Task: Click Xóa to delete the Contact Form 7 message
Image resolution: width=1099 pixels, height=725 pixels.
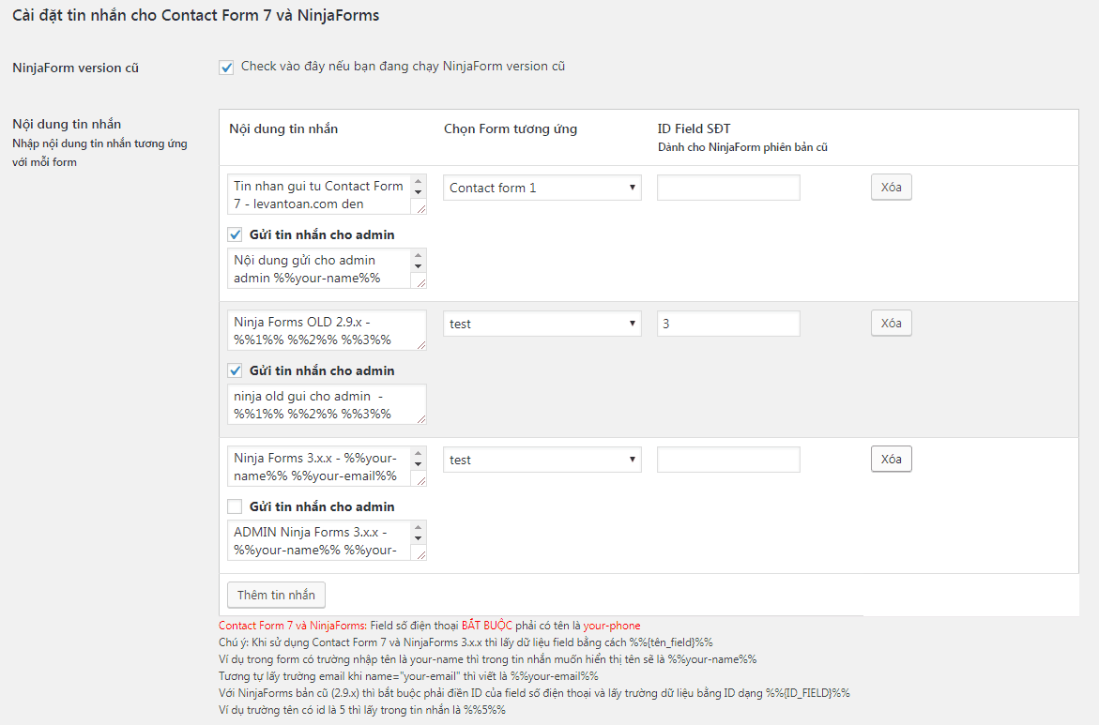Action: pyautogui.click(x=890, y=187)
